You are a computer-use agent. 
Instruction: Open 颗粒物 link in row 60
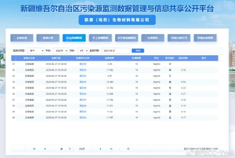click(x=83, y=118)
